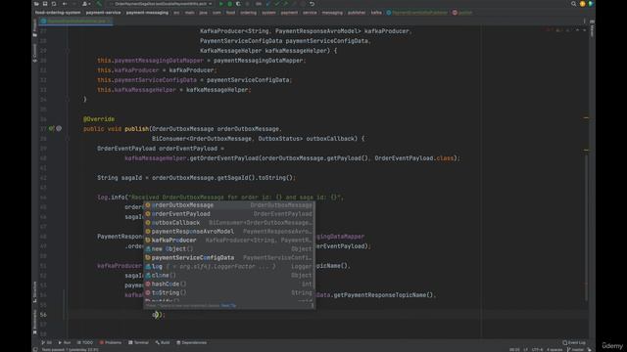This screenshot has width=627, height=352.
Task: Click the Save All toolbar icon
Action: (45, 4)
